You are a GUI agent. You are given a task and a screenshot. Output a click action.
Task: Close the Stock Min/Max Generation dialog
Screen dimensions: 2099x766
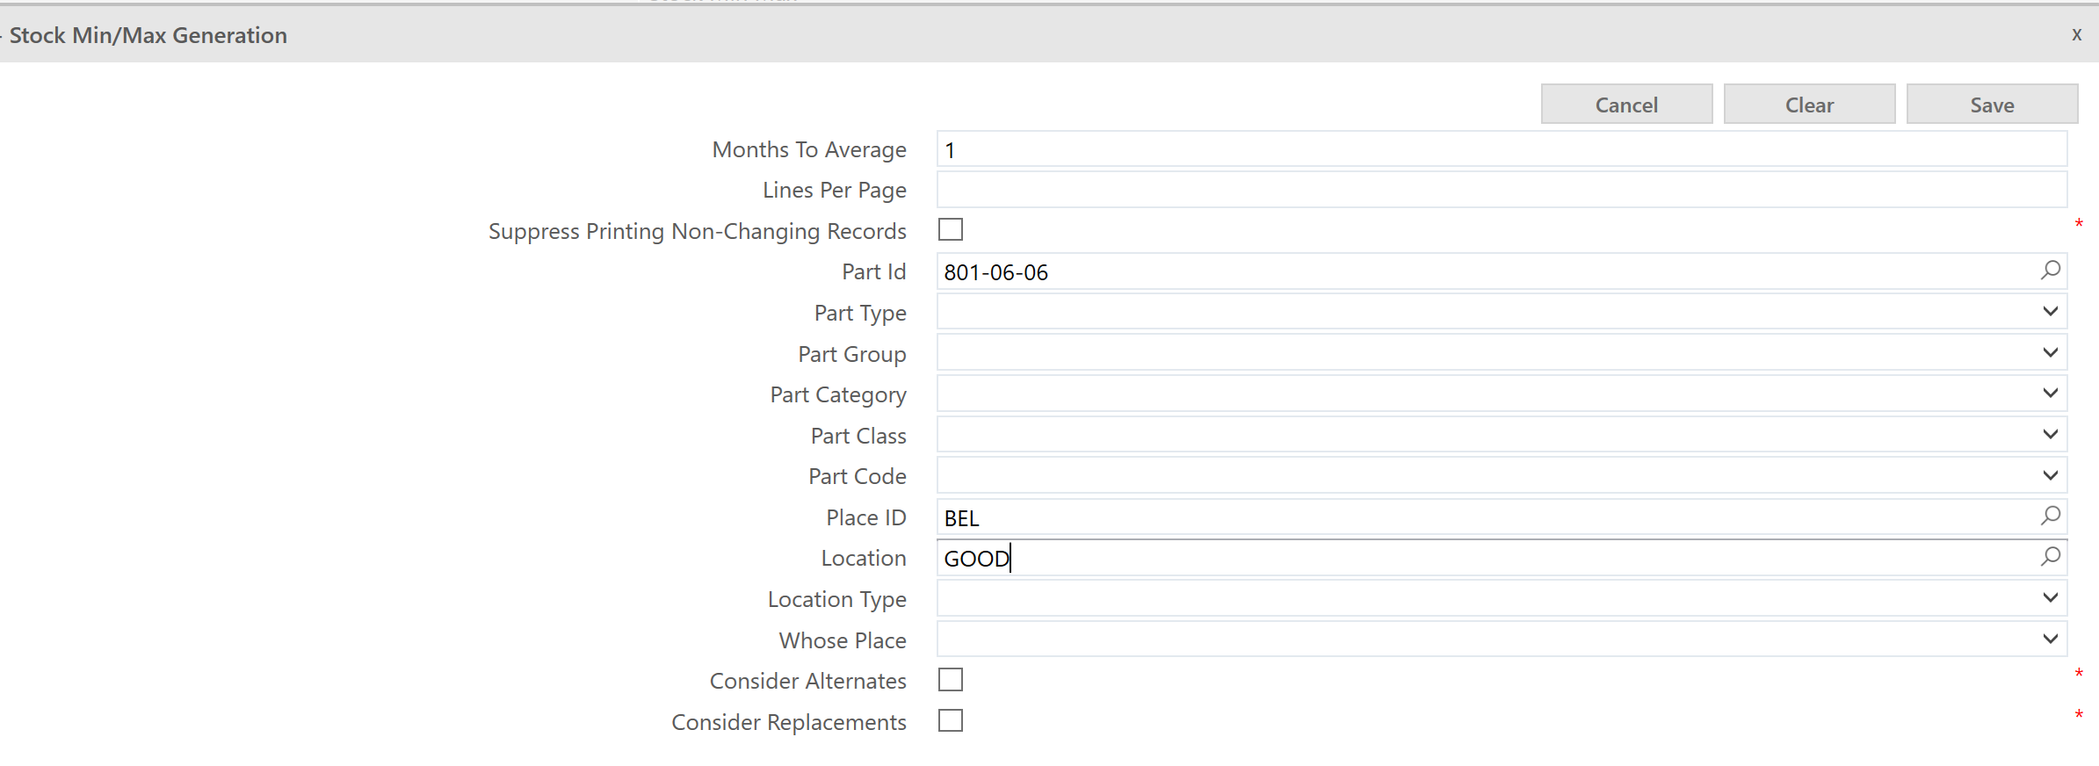point(2076,34)
